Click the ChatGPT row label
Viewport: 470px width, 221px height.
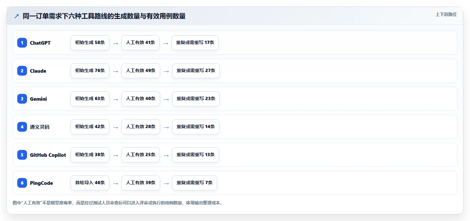click(40, 43)
